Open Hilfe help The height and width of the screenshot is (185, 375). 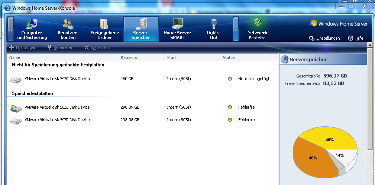[356, 38]
